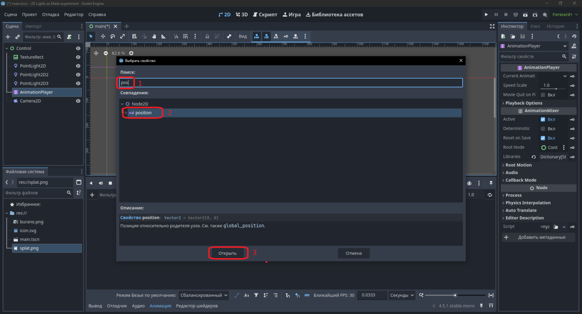582x314 pixels.
Task: Toggle the Active checkbox in AnimationMixer
Action: pos(543,119)
